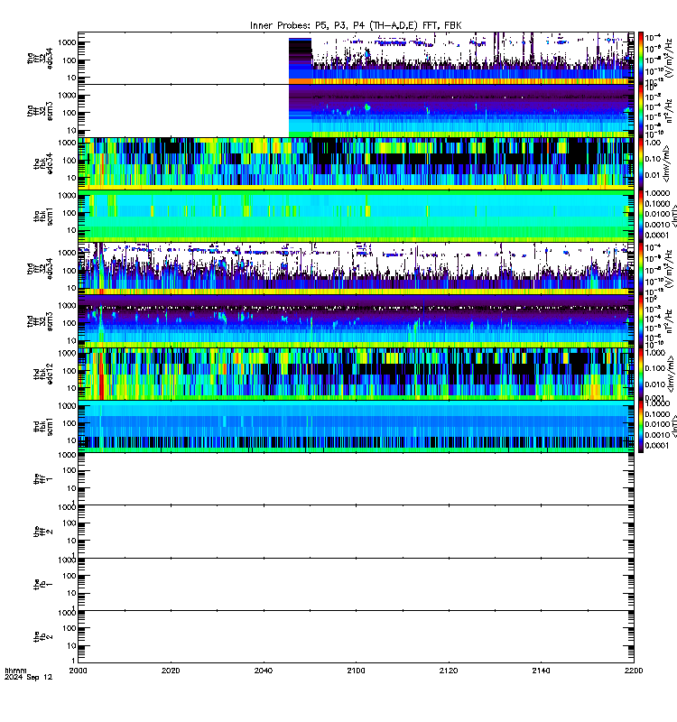
Task: Click the '2024 Sep 12' date label
Action: (x=28, y=678)
